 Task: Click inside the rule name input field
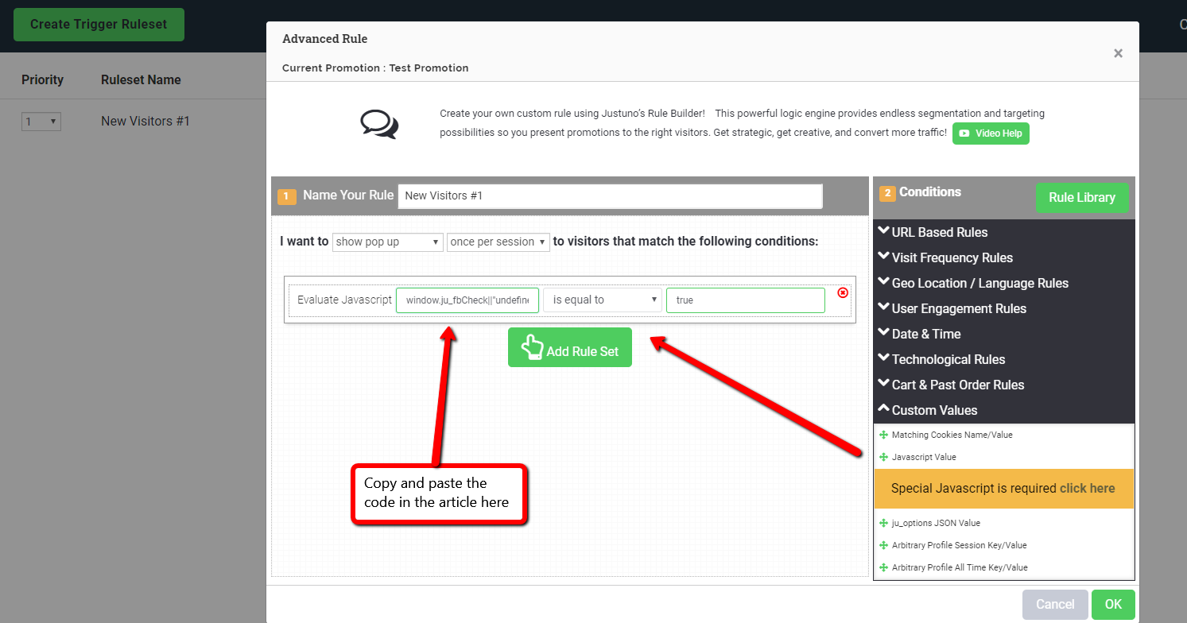point(610,196)
